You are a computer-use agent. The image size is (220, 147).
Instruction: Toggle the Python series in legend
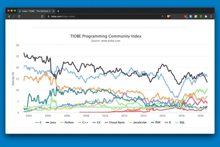(x=67, y=123)
